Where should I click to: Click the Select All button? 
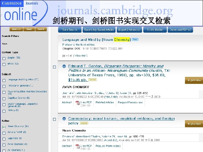16,29
